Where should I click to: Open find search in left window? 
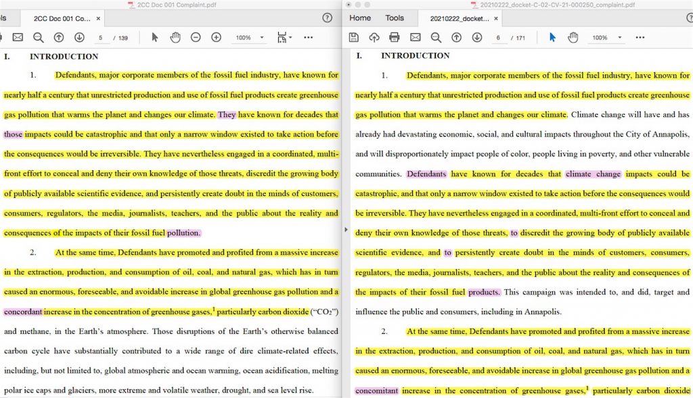[39, 37]
